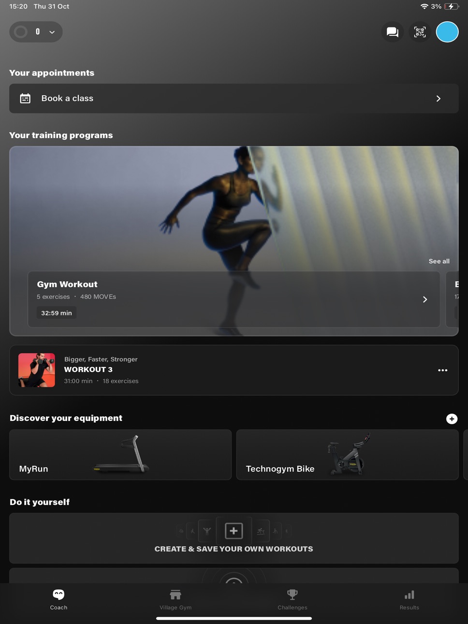468x624 pixels.
Task: Switch to the Results tab
Action: click(x=409, y=600)
